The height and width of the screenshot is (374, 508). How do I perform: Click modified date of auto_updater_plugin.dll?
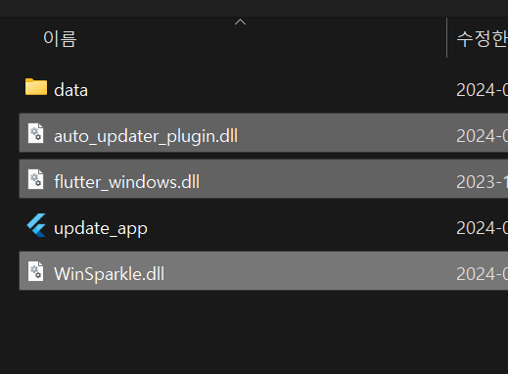point(482,136)
